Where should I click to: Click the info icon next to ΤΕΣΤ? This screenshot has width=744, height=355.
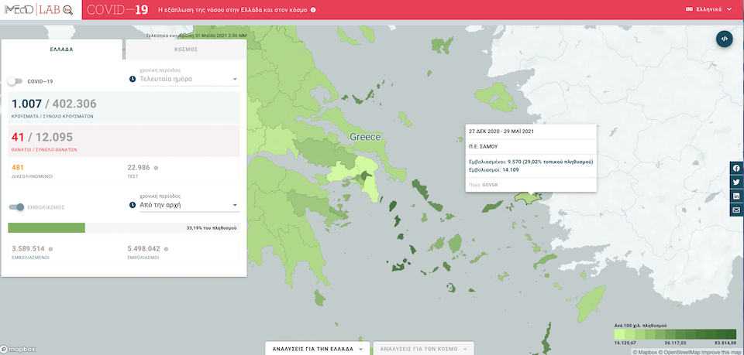tap(156, 168)
